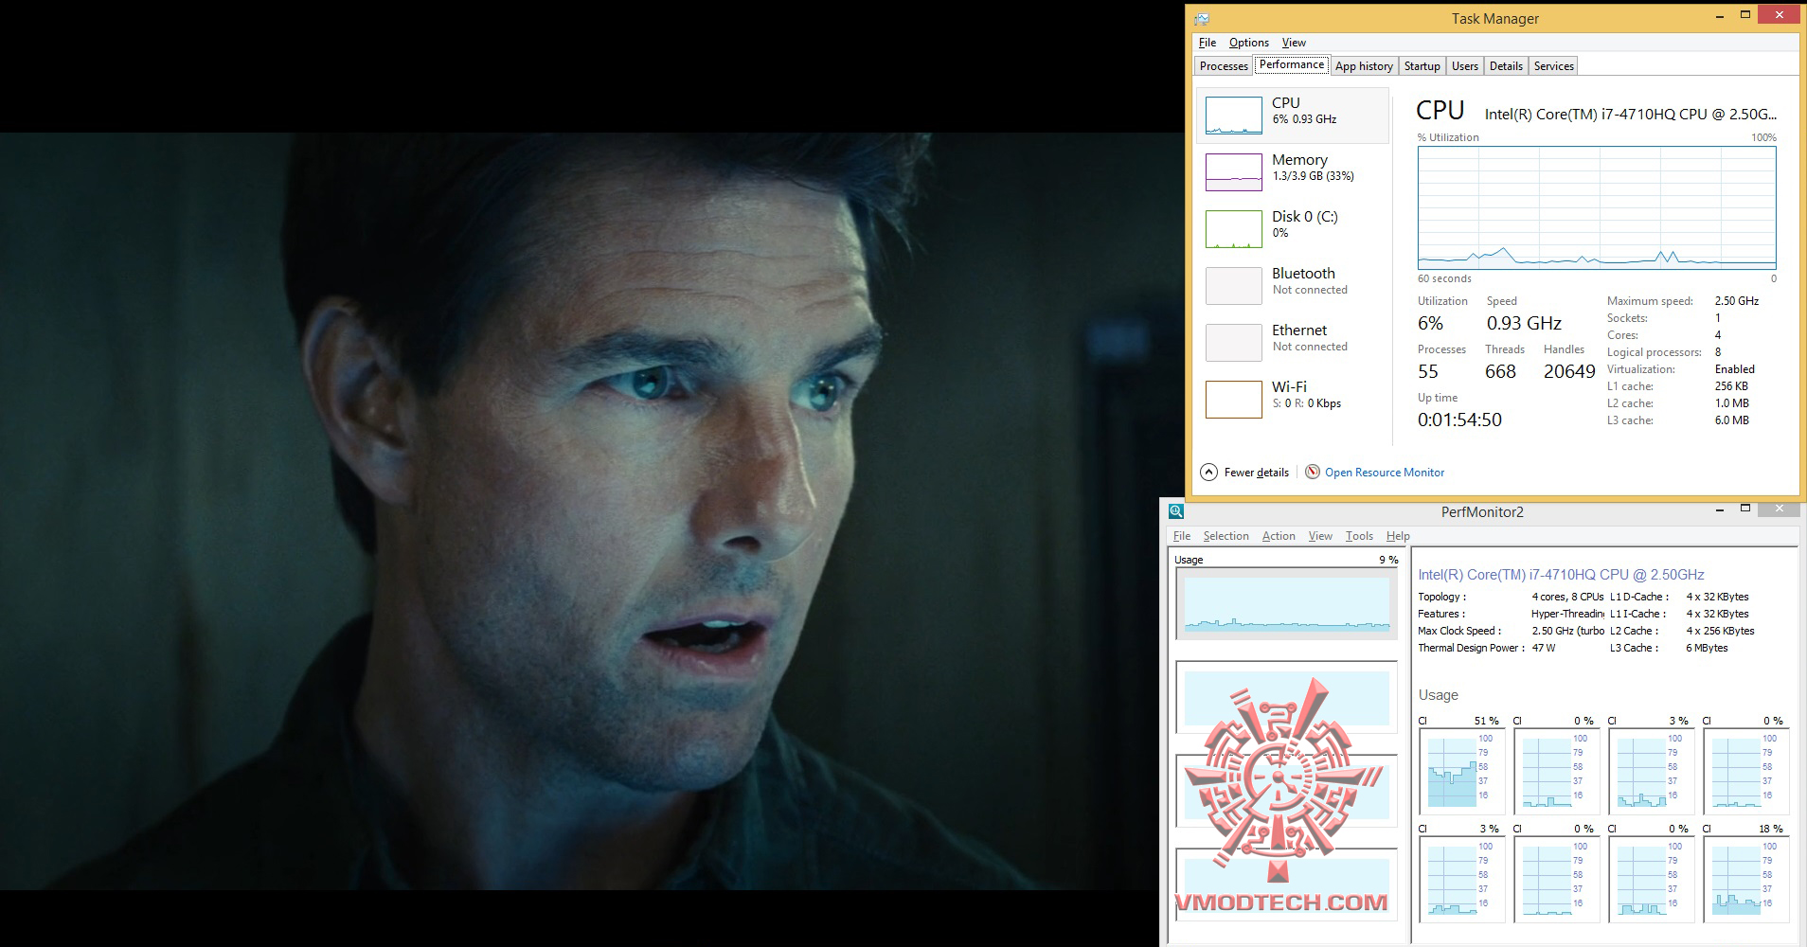The height and width of the screenshot is (947, 1807).
Task: Click the Resource Monitor gauge icon
Action: pyautogui.click(x=1313, y=472)
